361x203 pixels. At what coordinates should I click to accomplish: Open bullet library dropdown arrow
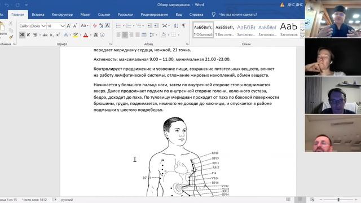(x=124, y=25)
